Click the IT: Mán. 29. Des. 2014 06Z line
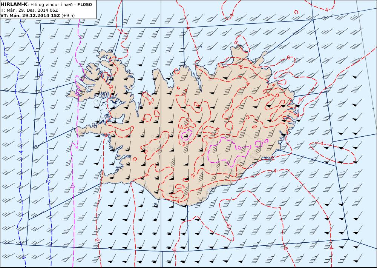 pos(29,10)
